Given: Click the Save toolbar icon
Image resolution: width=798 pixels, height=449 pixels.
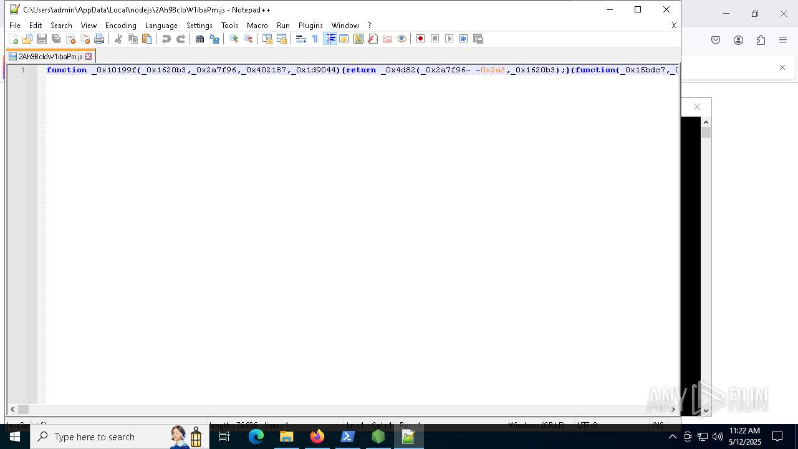Looking at the screenshot, I should pos(42,39).
